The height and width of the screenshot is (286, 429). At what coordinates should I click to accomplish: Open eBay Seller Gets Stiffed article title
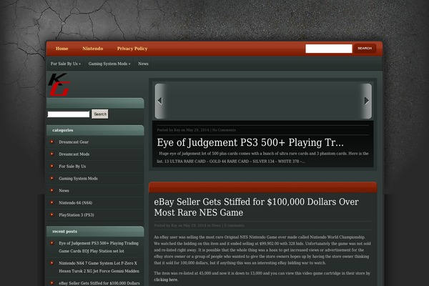(x=256, y=207)
